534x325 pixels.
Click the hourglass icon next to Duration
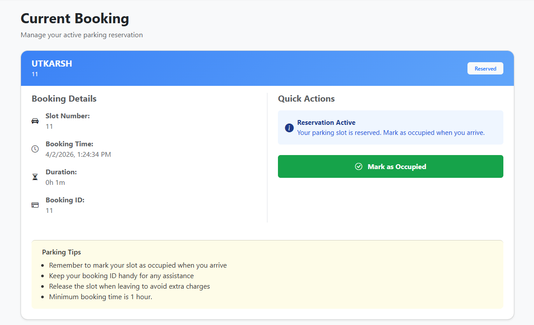pos(35,177)
